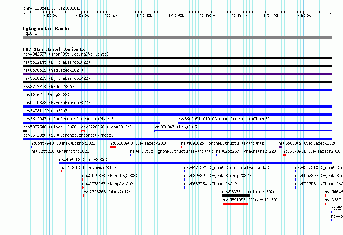The width and height of the screenshot is (343, 235).
Task: Click the black bar under nsv5837611
Action: coord(236,196)
